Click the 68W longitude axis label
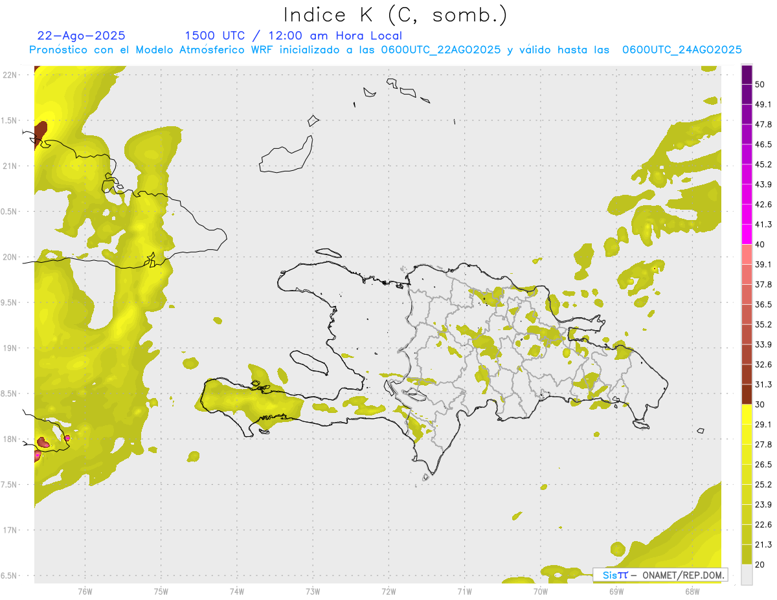The height and width of the screenshot is (600, 777). click(692, 590)
